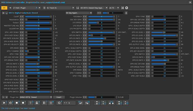The image size is (193, 111).
Task: Click the 0.0 dB volume readout
Action: point(121,97)
